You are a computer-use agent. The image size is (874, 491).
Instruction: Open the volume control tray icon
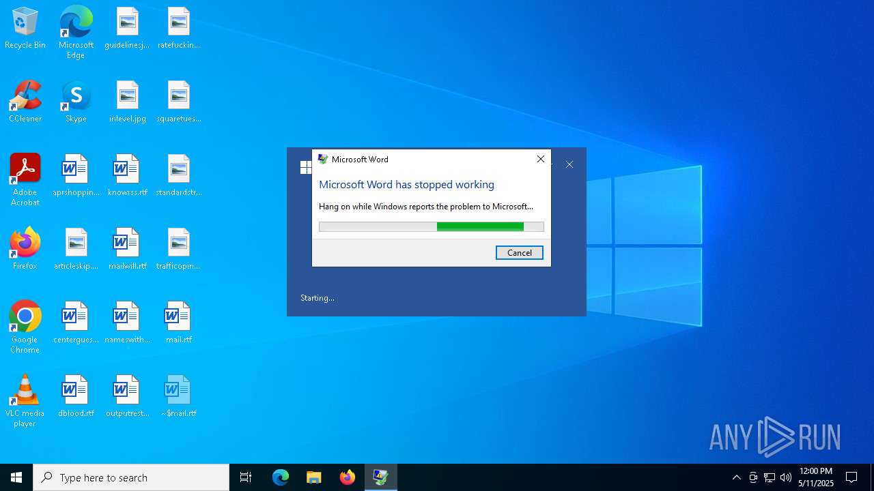786,477
